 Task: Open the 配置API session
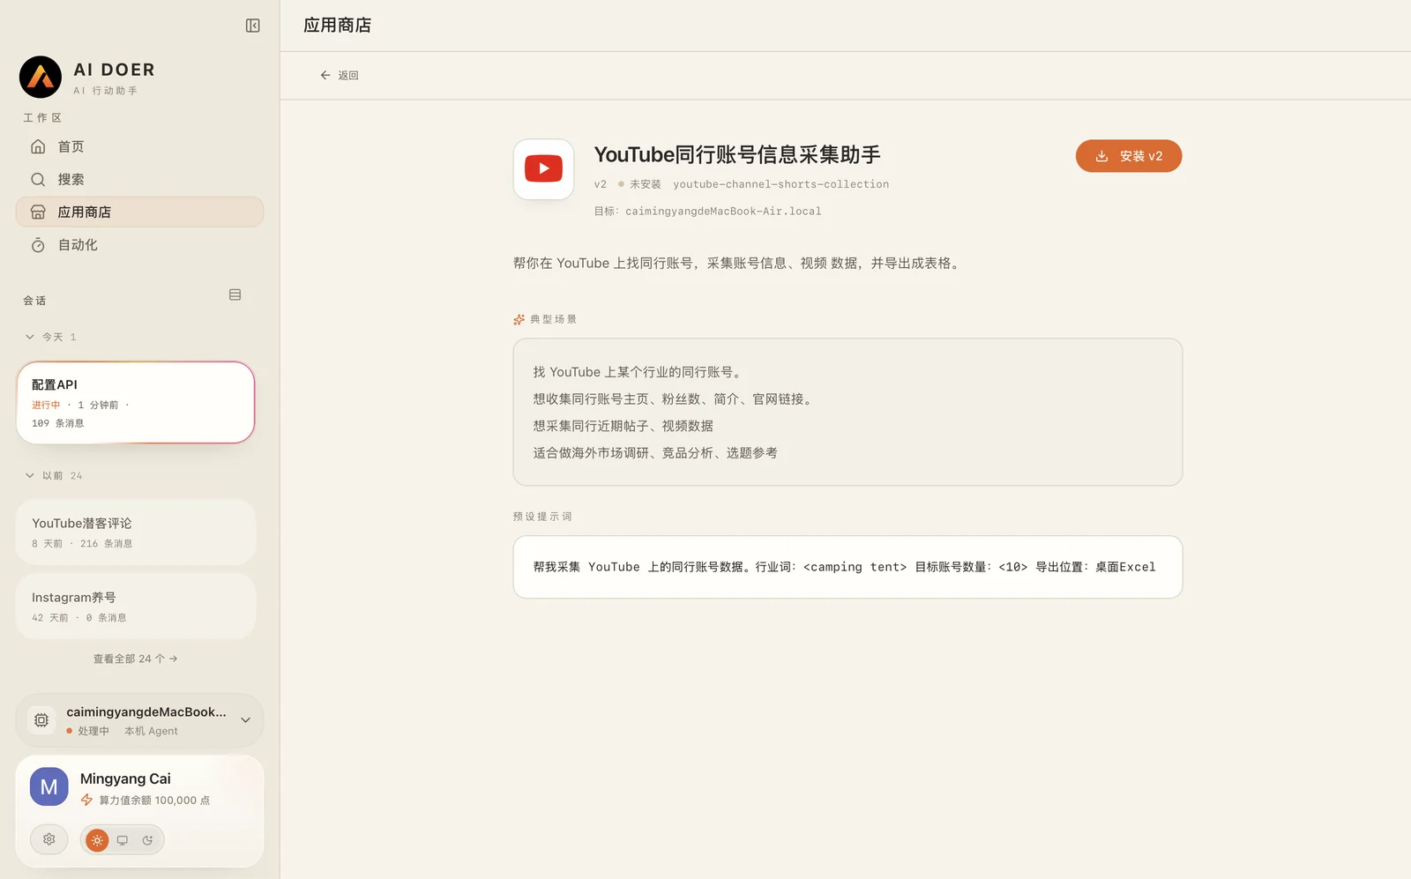(x=136, y=402)
